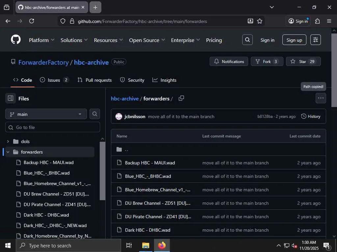This screenshot has height=252, width=337.
Task: Open the Firefox extensions puzzle icon
Action: click(x=317, y=21)
